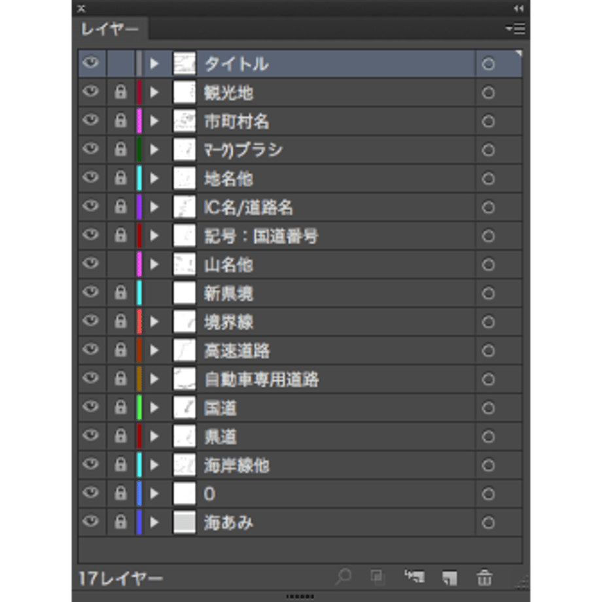
Task: Expand the 山名他 layer
Action: click(x=154, y=264)
